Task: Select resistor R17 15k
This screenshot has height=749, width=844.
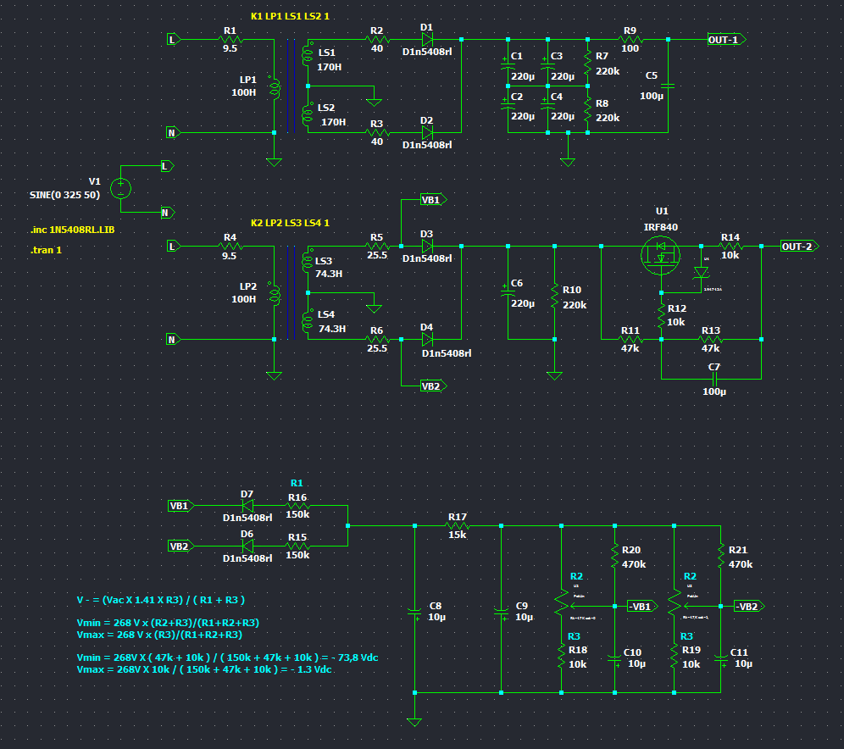Action: pyautogui.click(x=458, y=525)
